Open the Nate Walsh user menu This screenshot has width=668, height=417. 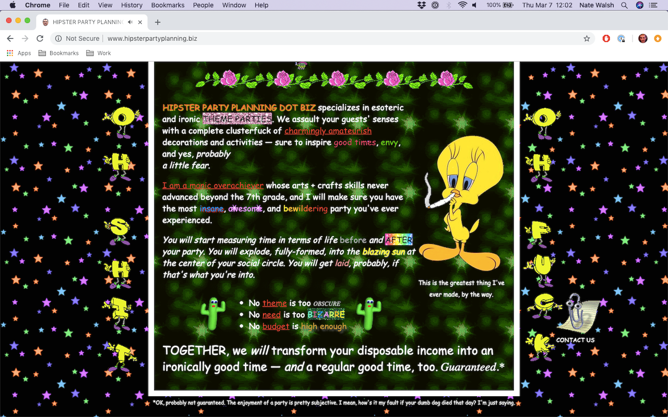(x=597, y=5)
